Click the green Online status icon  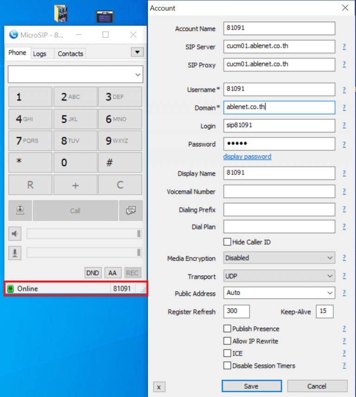pos(10,289)
